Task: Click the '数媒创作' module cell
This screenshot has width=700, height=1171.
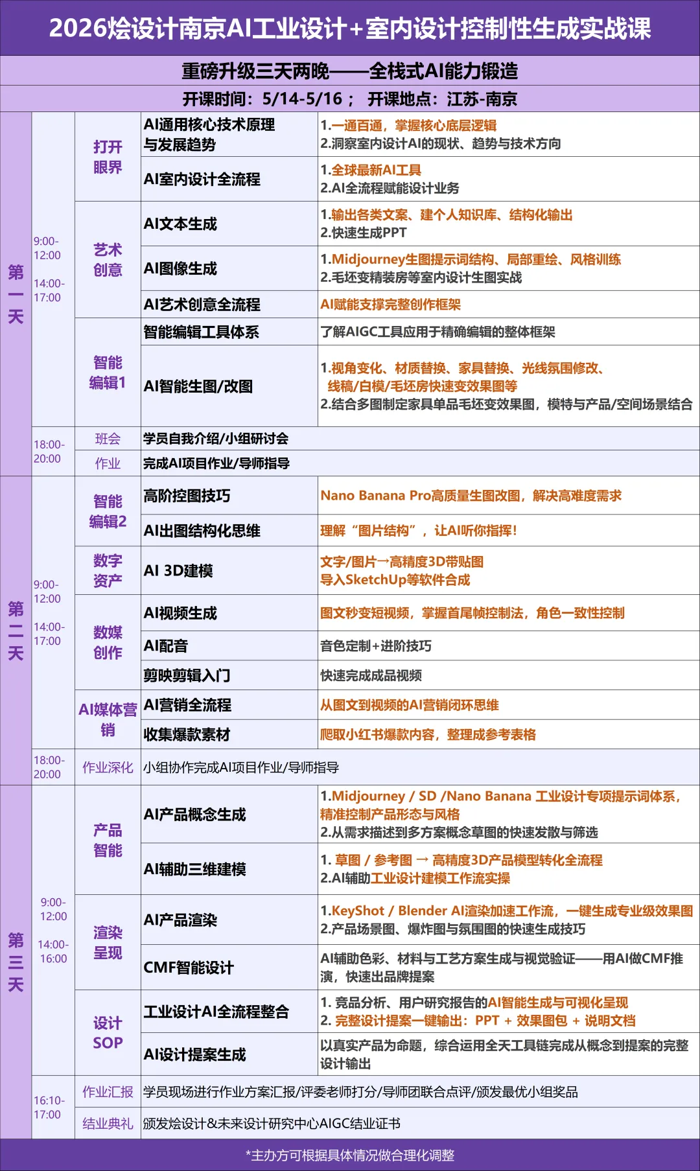Action: [108, 642]
